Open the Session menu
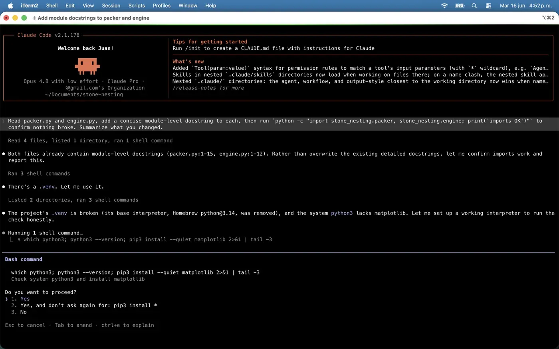This screenshot has height=349, width=559. point(111,6)
